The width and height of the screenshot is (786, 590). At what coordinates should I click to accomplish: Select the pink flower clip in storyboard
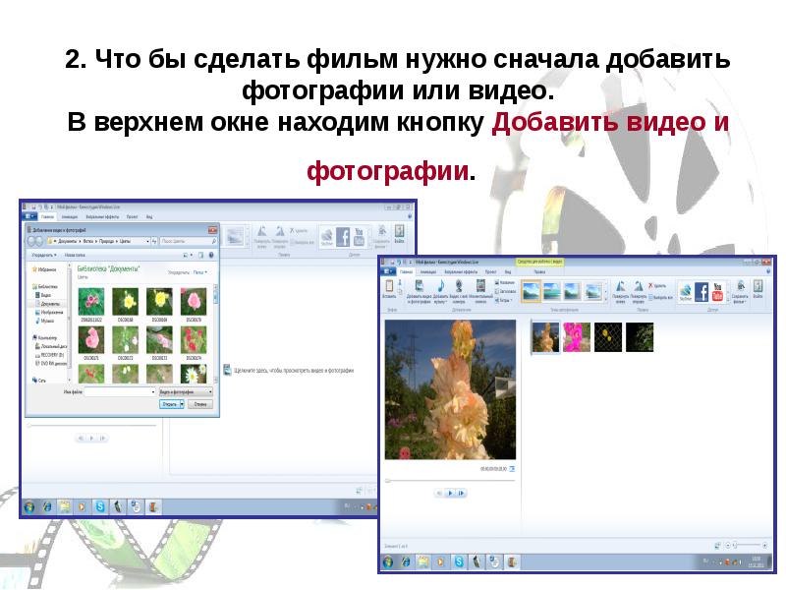(577, 337)
